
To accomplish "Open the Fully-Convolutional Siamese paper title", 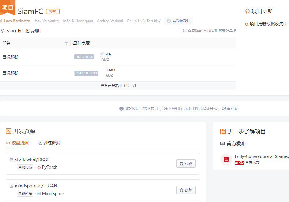I will [x=262, y=156].
